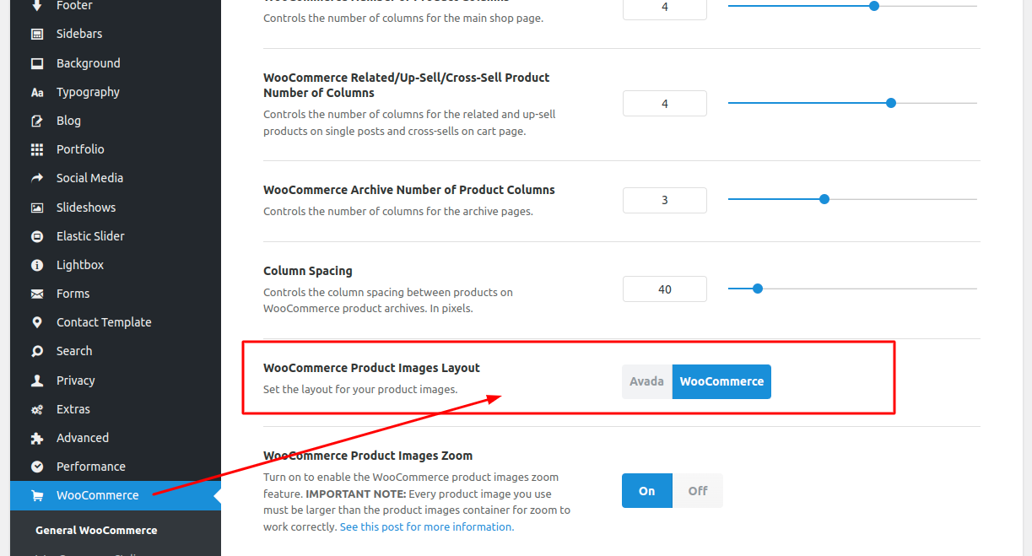Image resolution: width=1032 pixels, height=556 pixels.
Task: Follow 'See this post for more information' link
Action: pyautogui.click(x=426, y=526)
